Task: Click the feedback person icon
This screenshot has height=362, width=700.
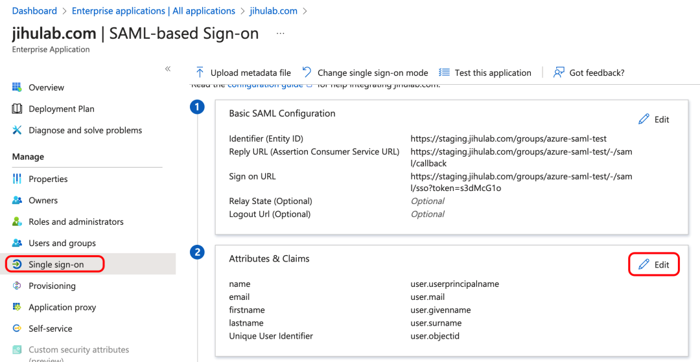Action: pos(559,73)
